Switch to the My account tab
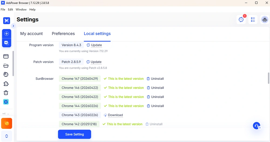270x142 pixels. click(32, 34)
